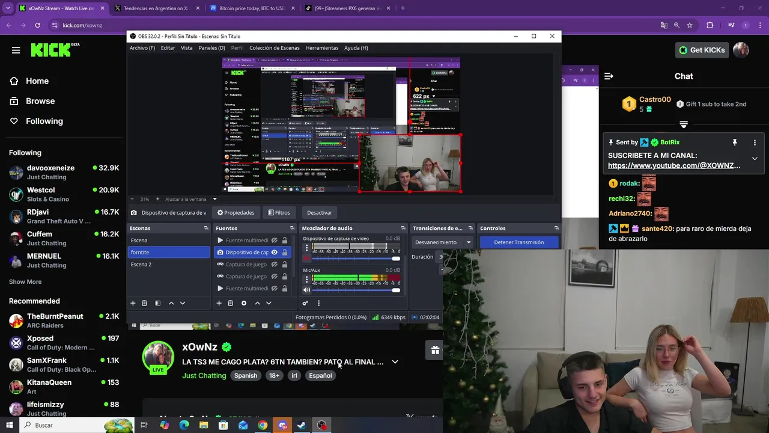The image size is (769, 433).
Task: Open scene filters icon in Escenas toolbar
Action: point(157,303)
